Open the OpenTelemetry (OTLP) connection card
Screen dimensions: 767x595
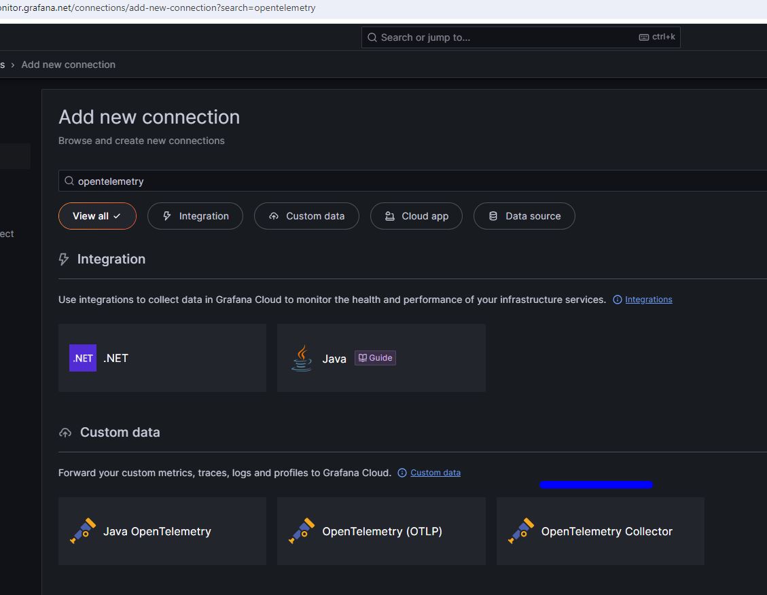point(382,531)
